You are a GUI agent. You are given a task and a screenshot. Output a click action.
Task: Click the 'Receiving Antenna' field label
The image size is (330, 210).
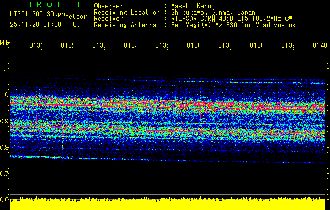pos(125,25)
